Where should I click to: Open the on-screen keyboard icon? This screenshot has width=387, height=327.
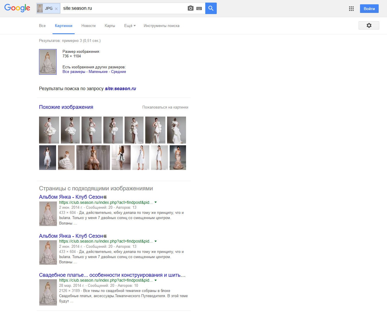click(199, 9)
